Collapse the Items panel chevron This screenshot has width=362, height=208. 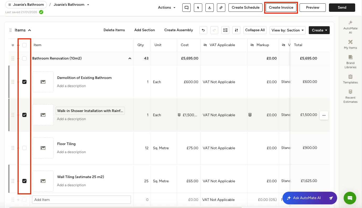click(x=30, y=30)
